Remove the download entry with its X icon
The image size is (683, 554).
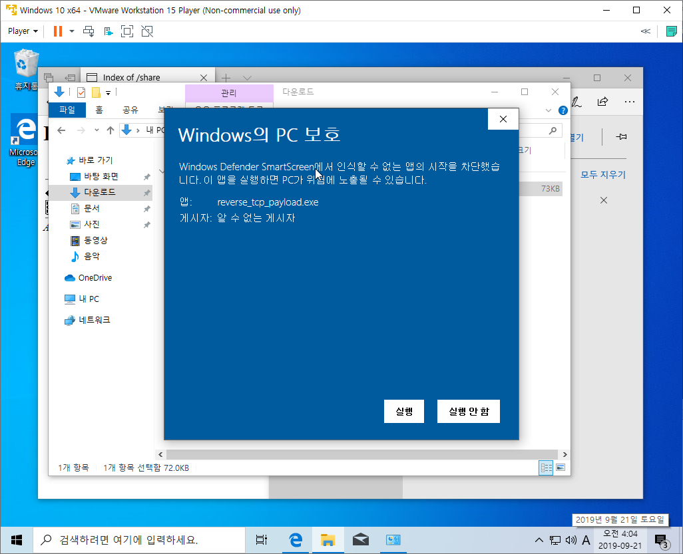click(x=604, y=200)
